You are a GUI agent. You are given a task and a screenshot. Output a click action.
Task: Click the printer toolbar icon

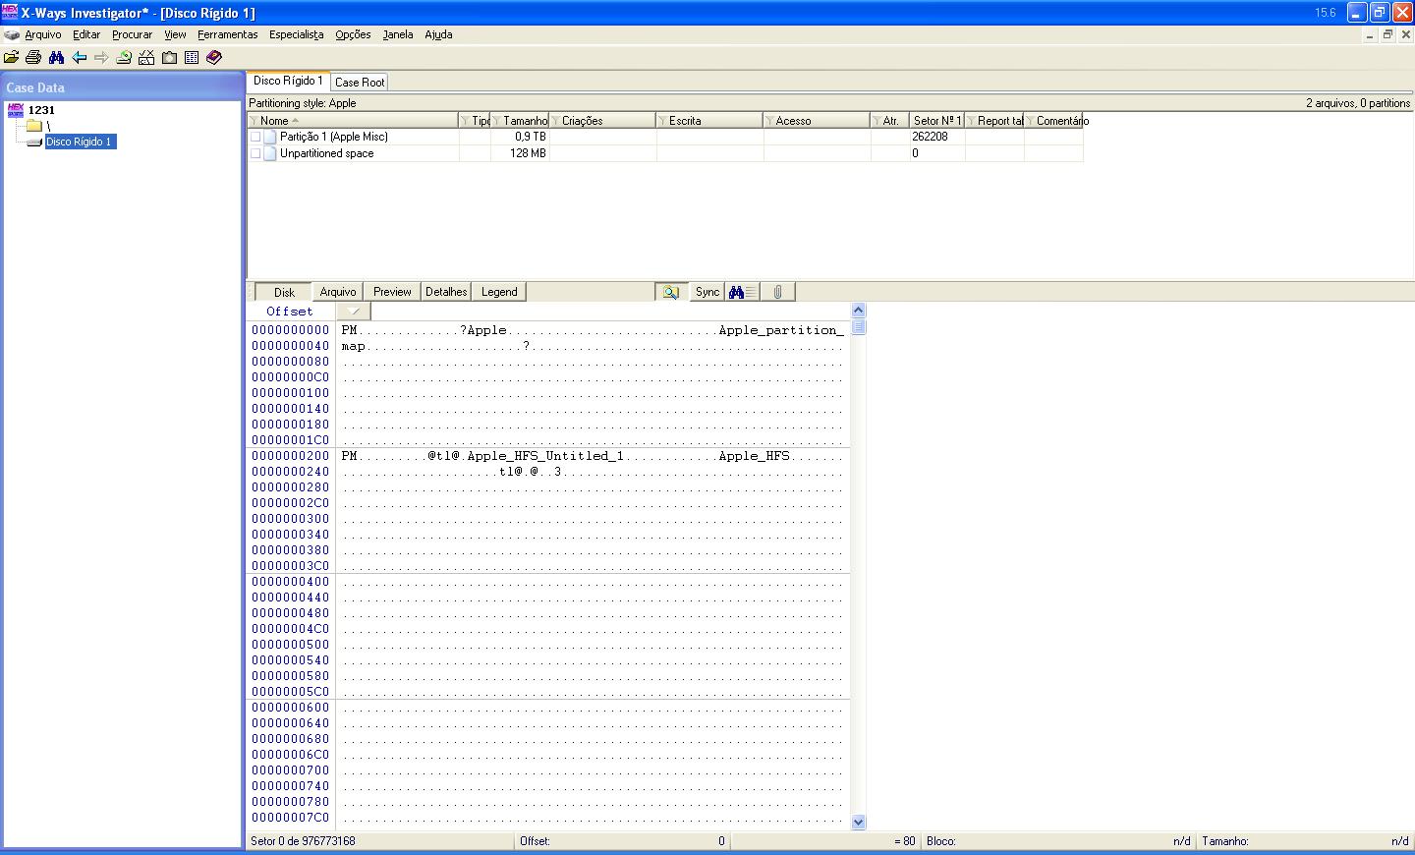(x=33, y=58)
